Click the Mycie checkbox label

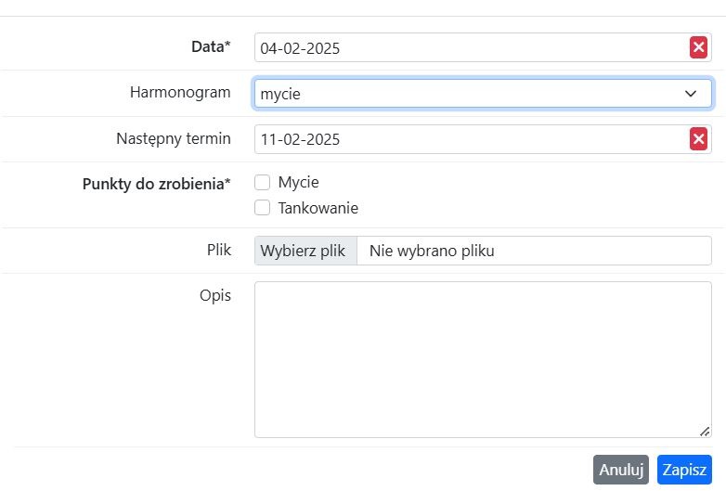click(x=298, y=182)
